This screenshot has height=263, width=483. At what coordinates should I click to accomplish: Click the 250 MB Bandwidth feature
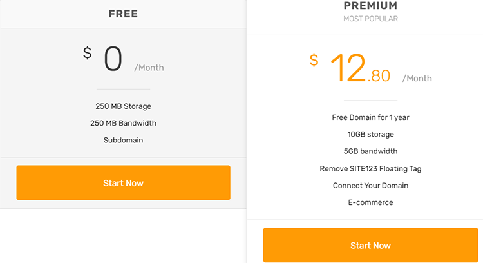(x=123, y=123)
